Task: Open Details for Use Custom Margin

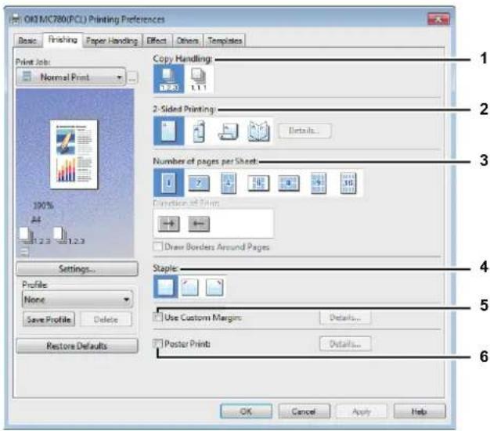Action: pyautogui.click(x=345, y=318)
